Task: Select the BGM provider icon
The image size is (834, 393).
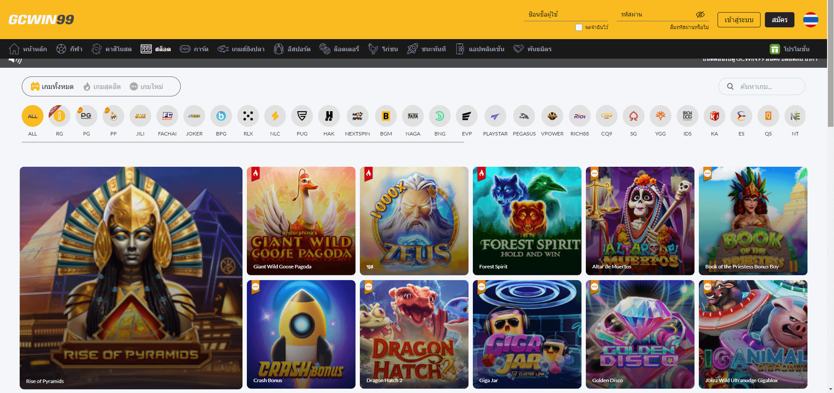Action: (386, 116)
